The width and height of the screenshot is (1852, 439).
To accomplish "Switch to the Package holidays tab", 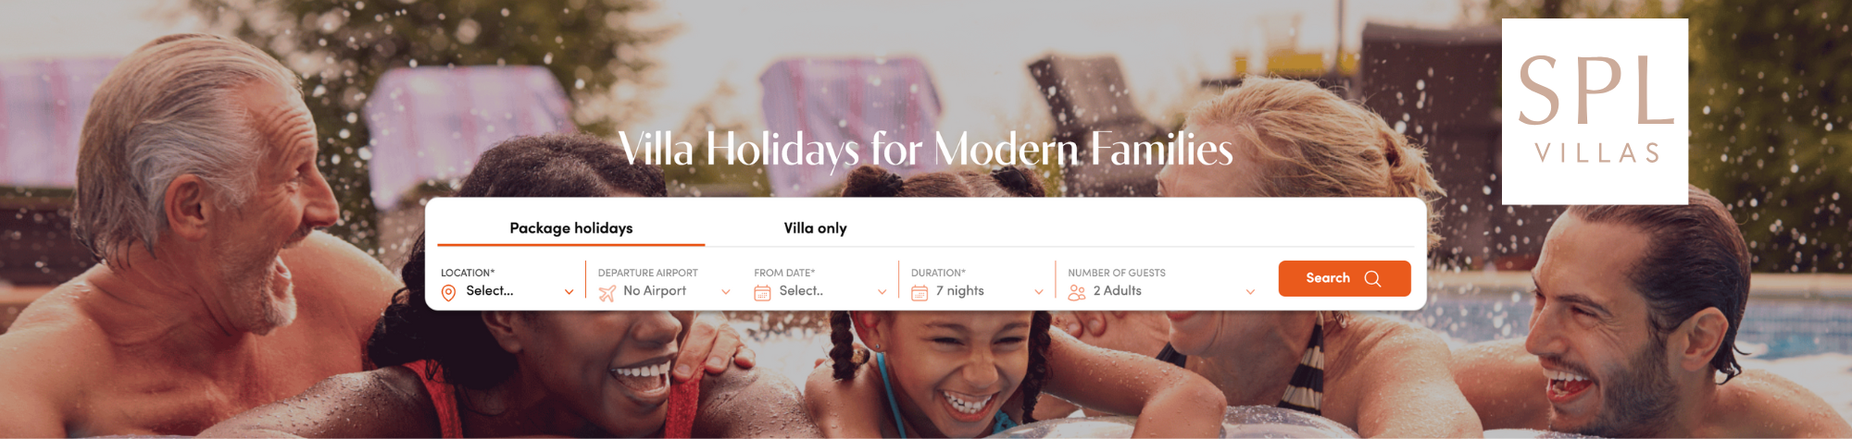I will [x=571, y=228].
